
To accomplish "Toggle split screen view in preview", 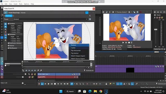I will click(113, 12).
